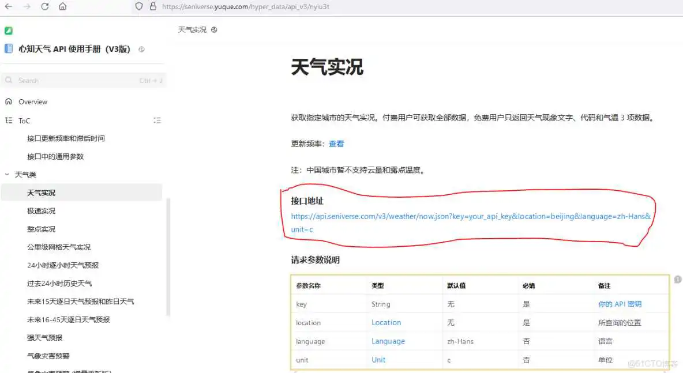Open 强天气预报 from the sidebar menu
This screenshot has width=683, height=373.
[40, 337]
